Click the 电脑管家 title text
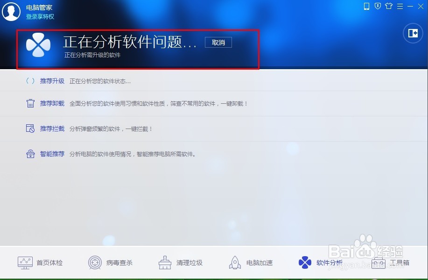Screen dimensions: 428x280 (39, 7)
